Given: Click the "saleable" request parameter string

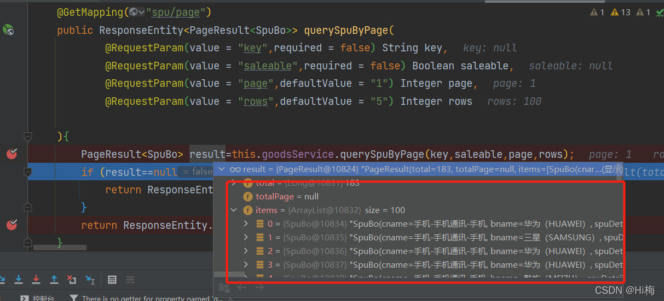Looking at the screenshot, I should pyautogui.click(x=268, y=66).
